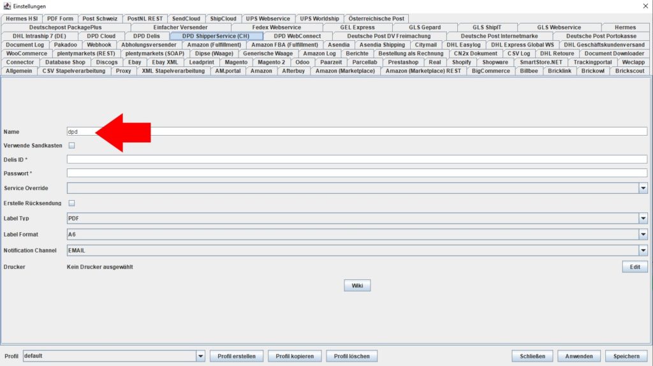Switch to the Shopware tab
Image resolution: width=653 pixels, height=366 pixels.
[x=495, y=62]
